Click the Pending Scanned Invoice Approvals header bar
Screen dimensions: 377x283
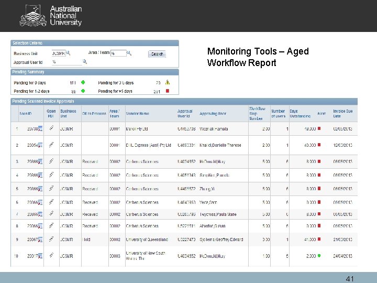(x=184, y=101)
